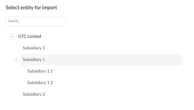
Task: Focus the entity search box
Action: click(36, 21)
